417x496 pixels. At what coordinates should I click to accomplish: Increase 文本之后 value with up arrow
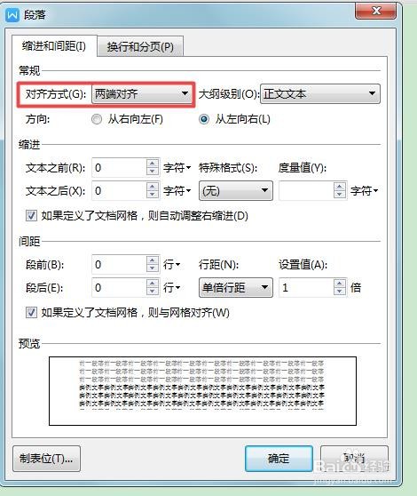click(153, 187)
